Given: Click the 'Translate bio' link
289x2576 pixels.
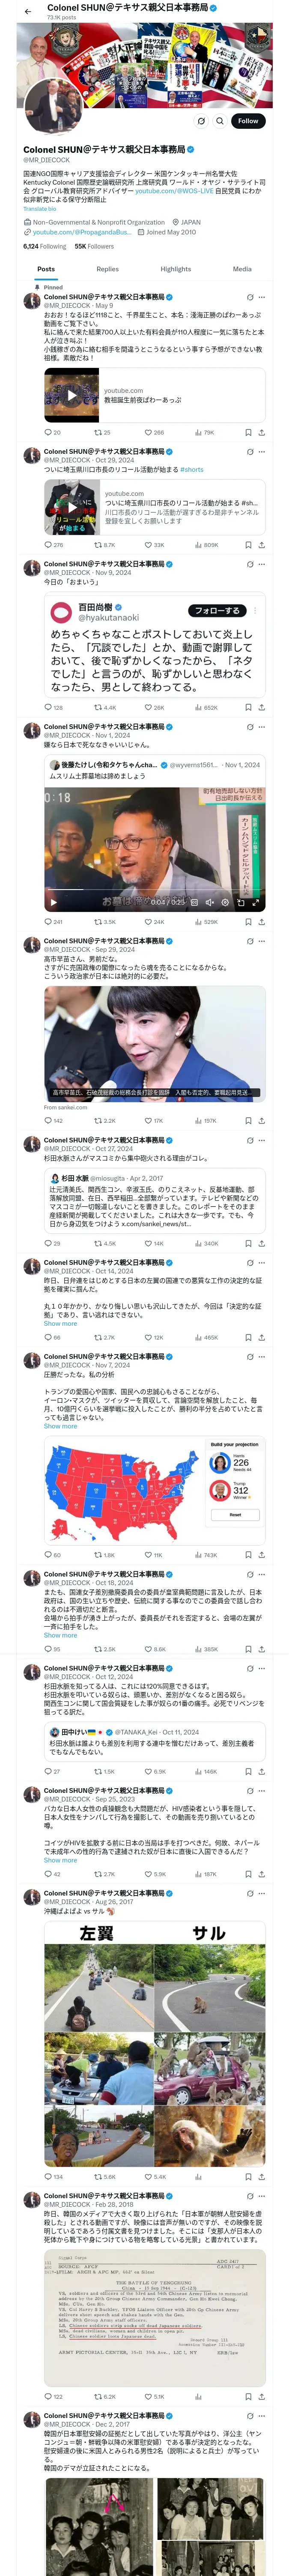Looking at the screenshot, I should [x=40, y=208].
